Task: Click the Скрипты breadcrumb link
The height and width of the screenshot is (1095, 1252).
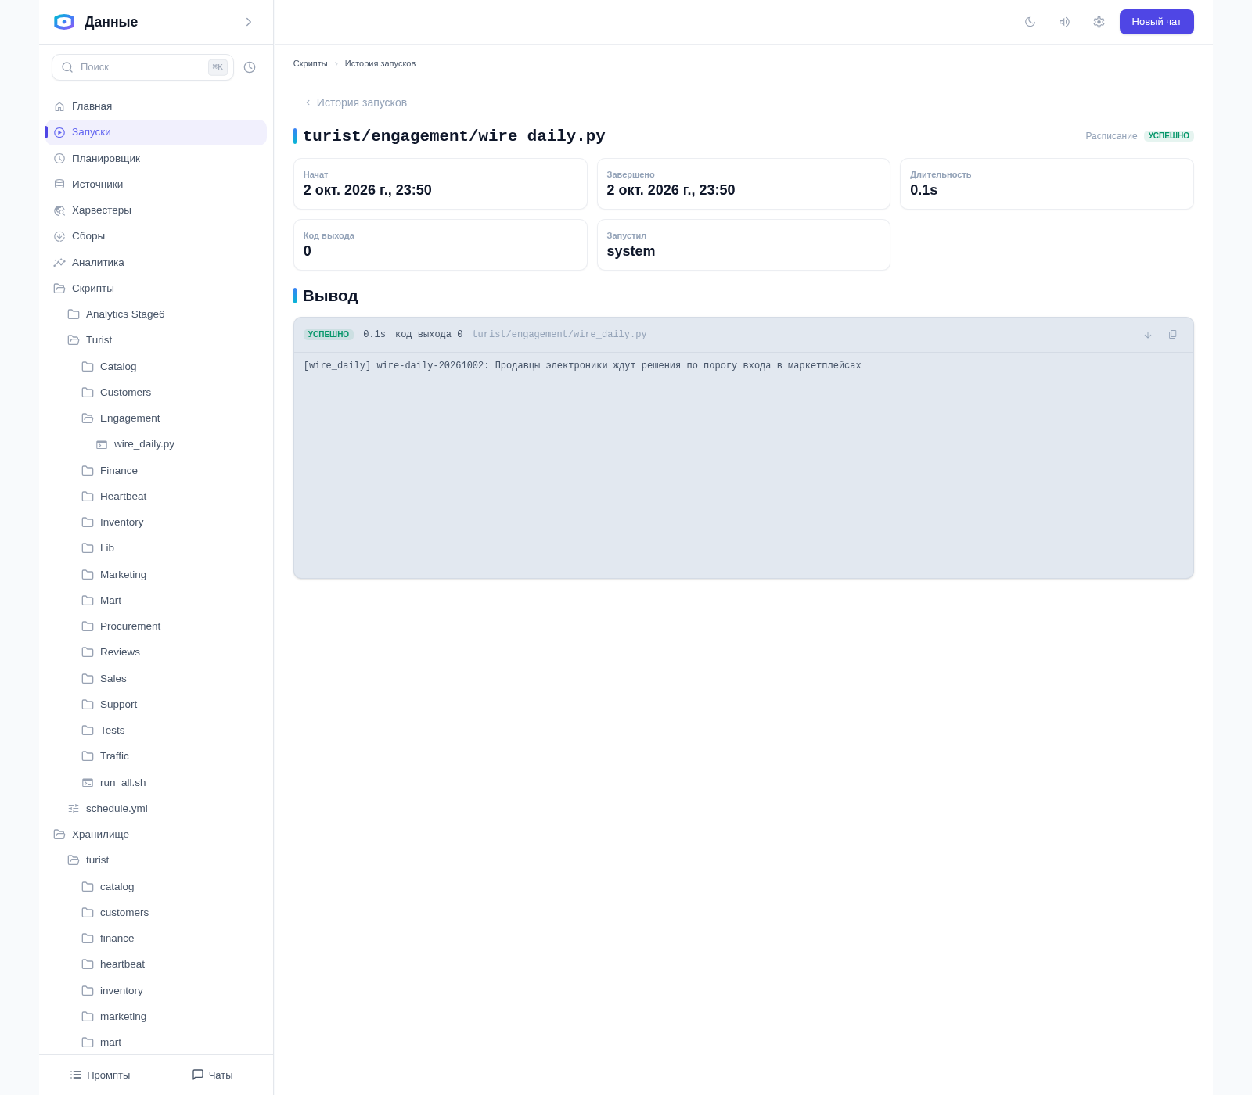Action: (x=310, y=63)
